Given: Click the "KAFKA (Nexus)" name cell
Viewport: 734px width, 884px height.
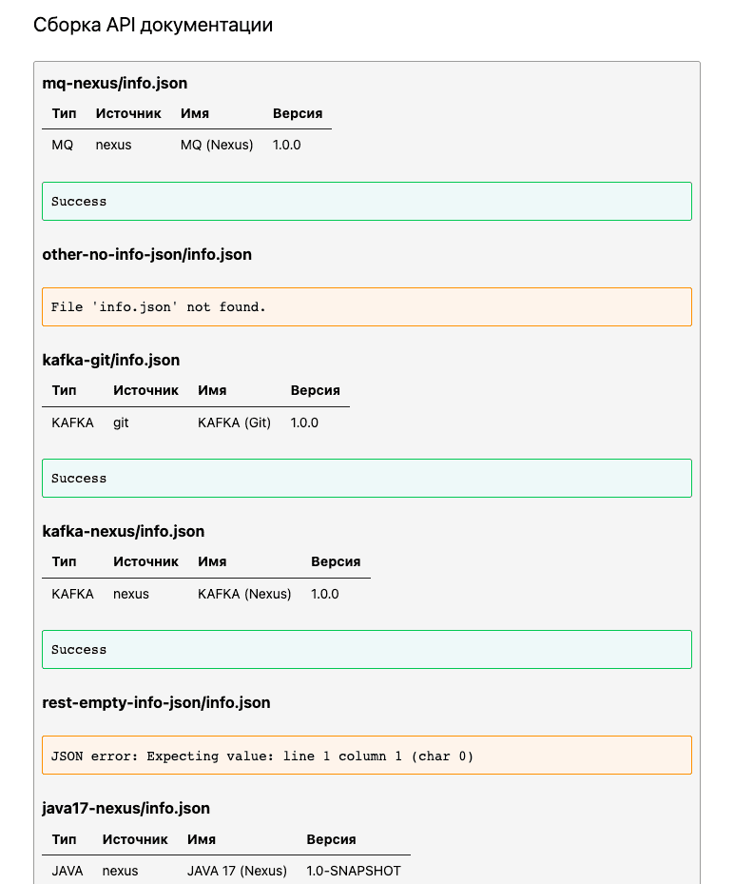Looking at the screenshot, I should pyautogui.click(x=244, y=594).
